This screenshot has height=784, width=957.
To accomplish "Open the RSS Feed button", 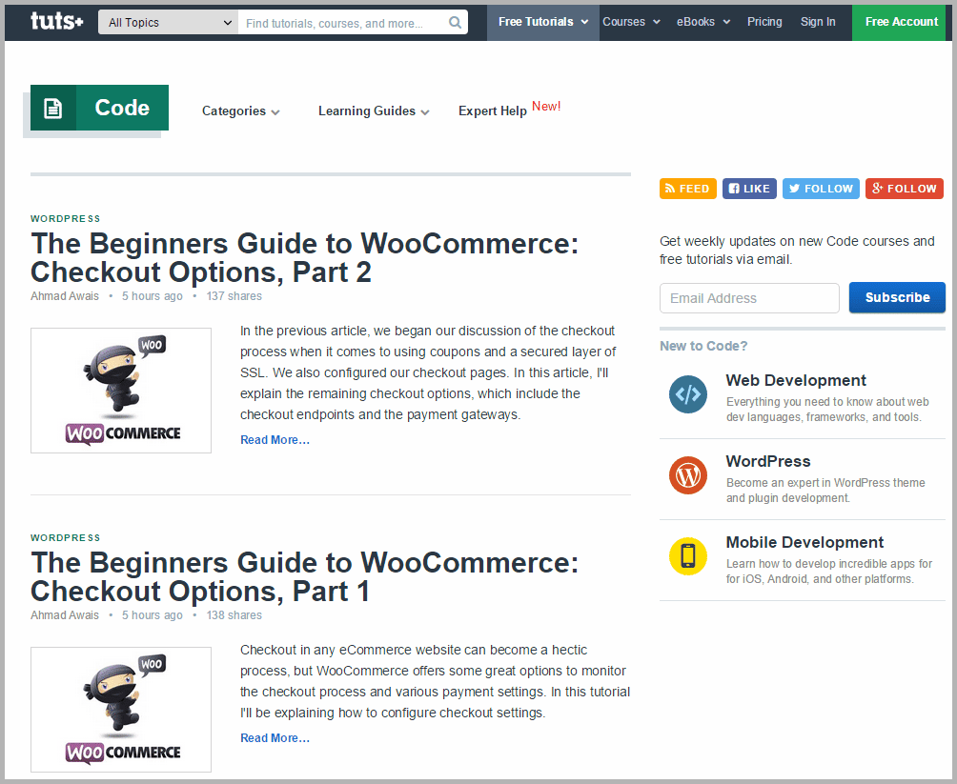I will [x=688, y=189].
